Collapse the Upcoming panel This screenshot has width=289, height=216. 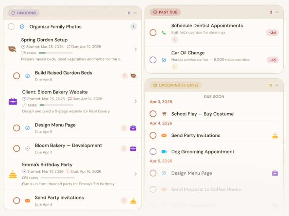pyautogui.click(x=277, y=85)
